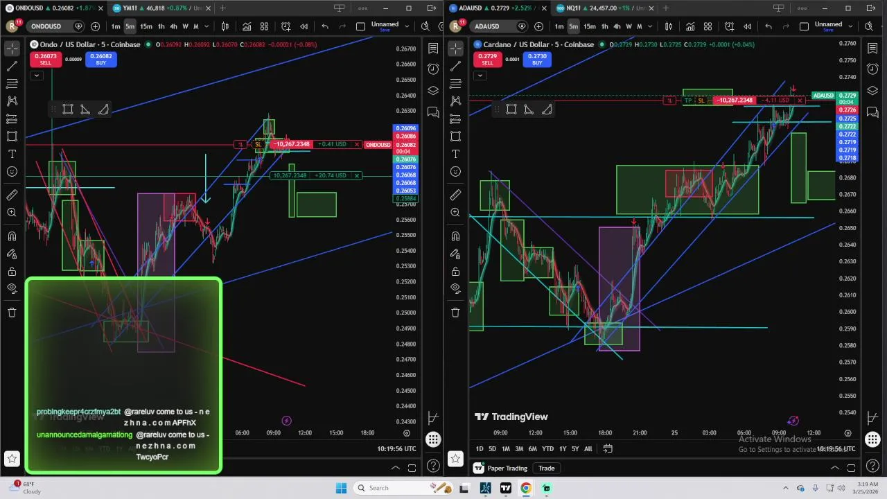This screenshot has height=499, width=887.
Task: Expand timeframe dropdown in Cardano window
Action: click(x=649, y=26)
